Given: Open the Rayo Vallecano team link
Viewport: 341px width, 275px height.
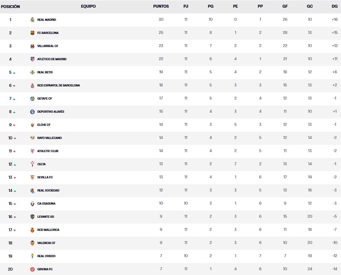Looking at the screenshot, I should (x=50, y=138).
